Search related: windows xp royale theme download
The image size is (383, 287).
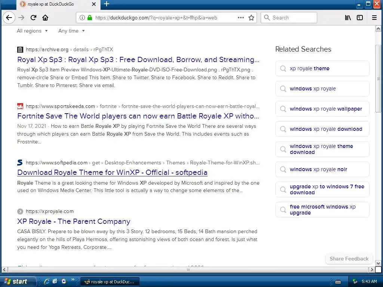pos(322,149)
